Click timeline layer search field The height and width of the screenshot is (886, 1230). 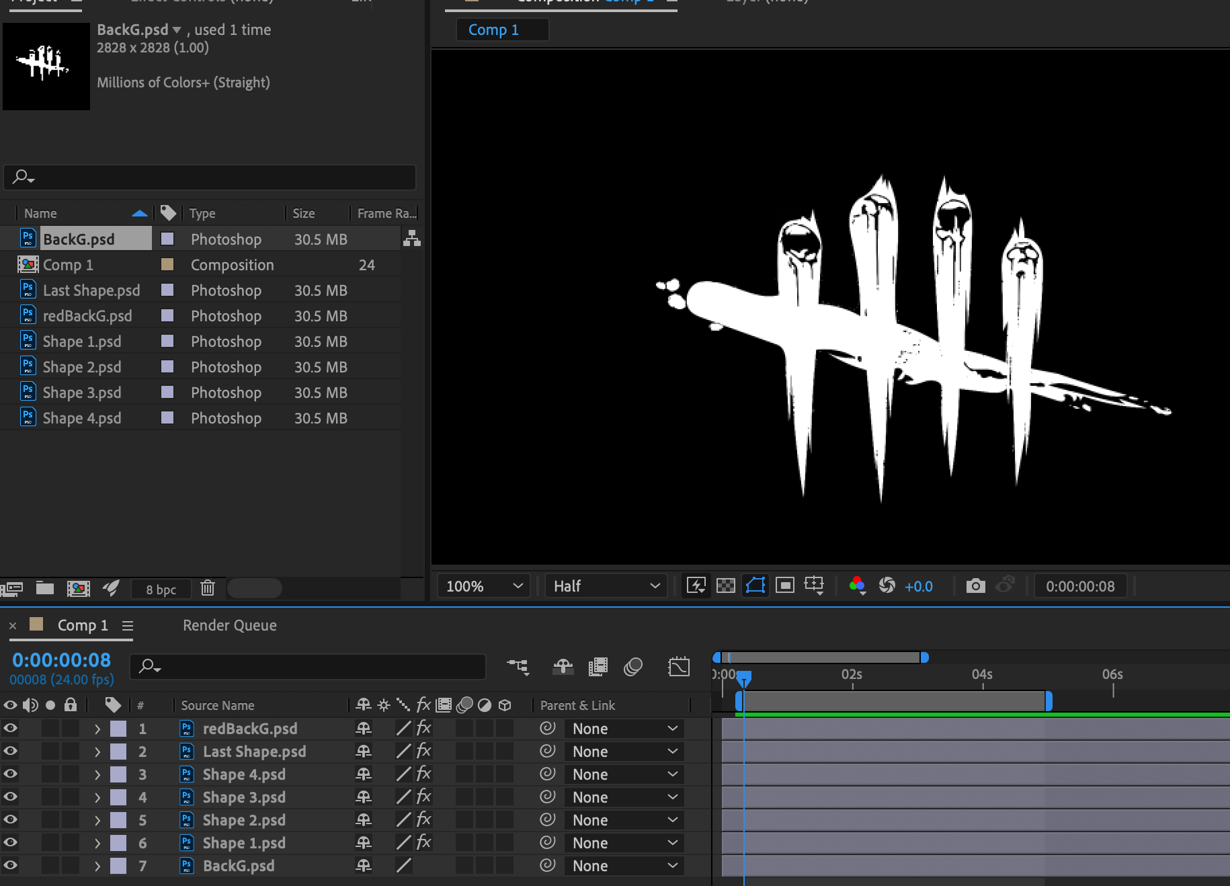click(x=307, y=666)
